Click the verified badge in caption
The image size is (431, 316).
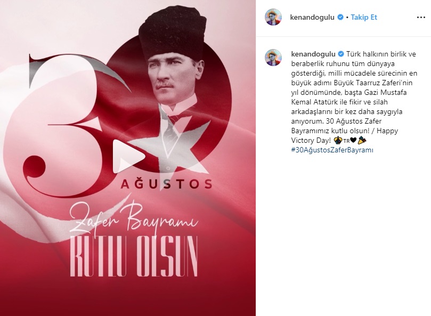click(341, 54)
